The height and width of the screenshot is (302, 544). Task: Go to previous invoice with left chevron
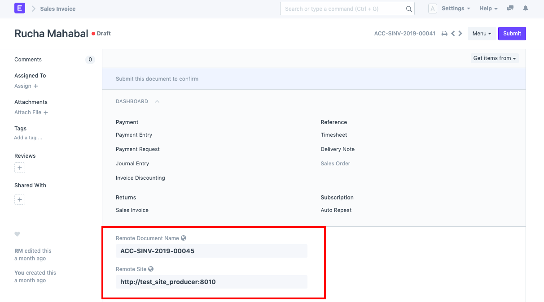pyautogui.click(x=453, y=33)
